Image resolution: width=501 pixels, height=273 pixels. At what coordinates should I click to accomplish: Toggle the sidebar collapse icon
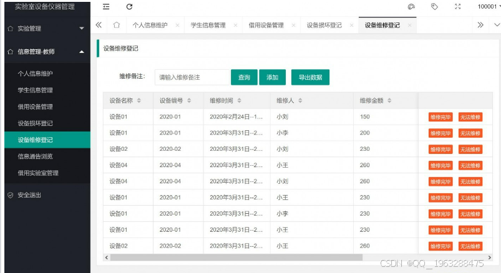point(106,7)
